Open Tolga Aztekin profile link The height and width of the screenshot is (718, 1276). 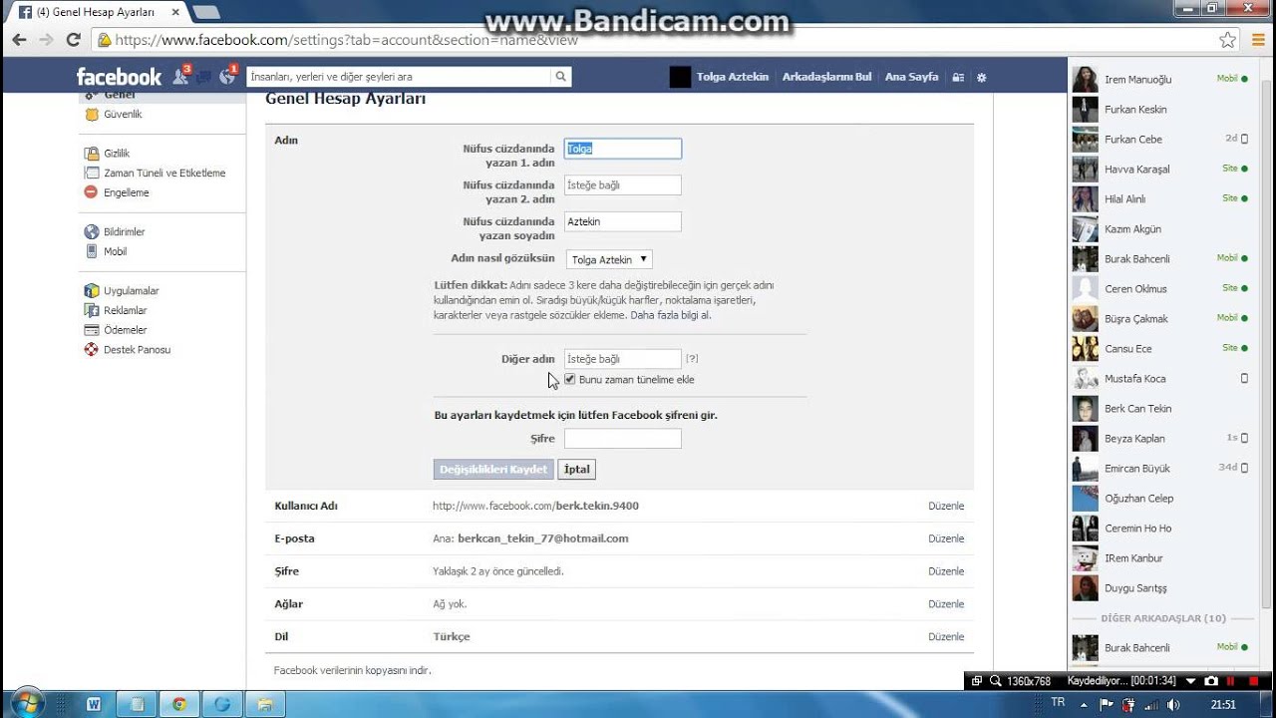point(733,77)
